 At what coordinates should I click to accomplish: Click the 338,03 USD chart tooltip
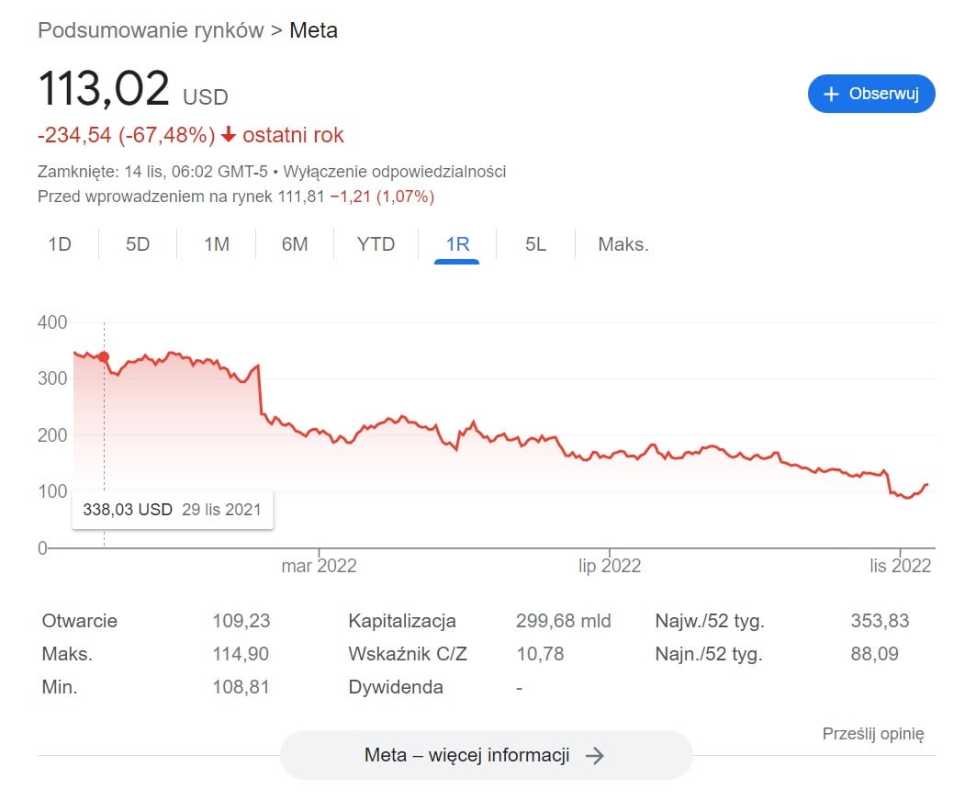pyautogui.click(x=173, y=510)
